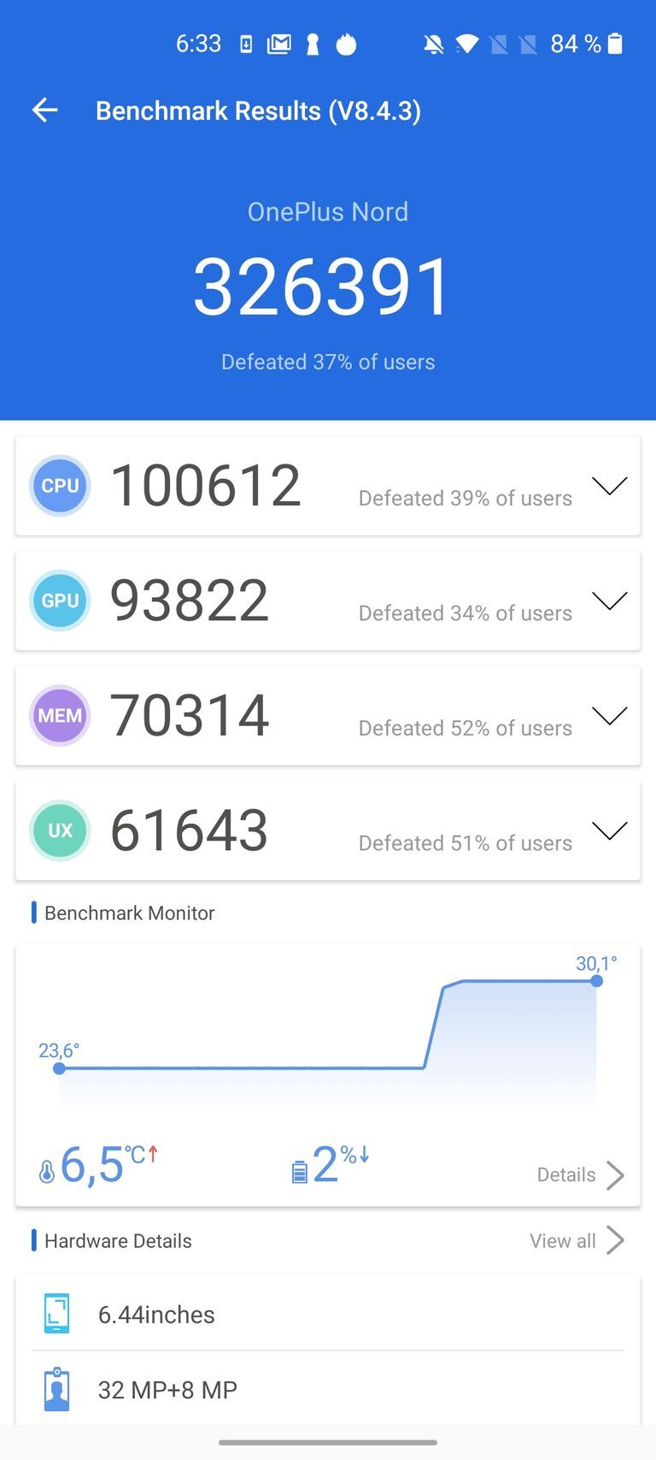Expand the CPU score details
The width and height of the screenshot is (656, 1460).
609,486
